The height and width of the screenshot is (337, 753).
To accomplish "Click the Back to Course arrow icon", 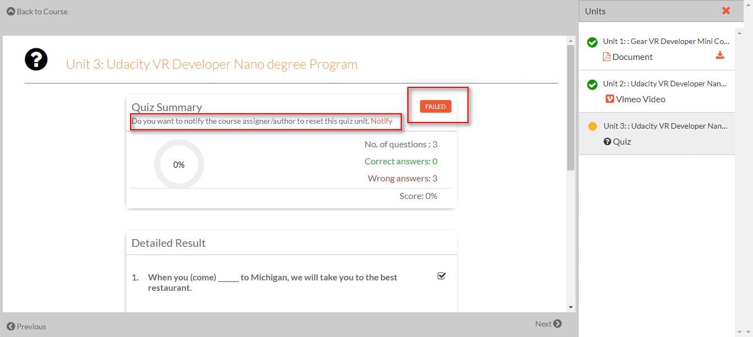I will pos(10,11).
